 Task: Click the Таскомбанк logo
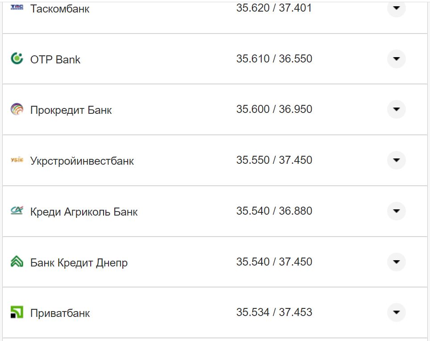[x=17, y=7]
